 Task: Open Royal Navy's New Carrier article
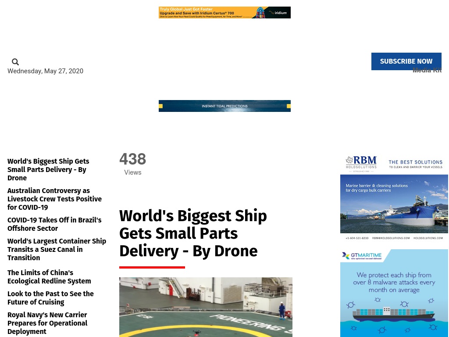(47, 323)
